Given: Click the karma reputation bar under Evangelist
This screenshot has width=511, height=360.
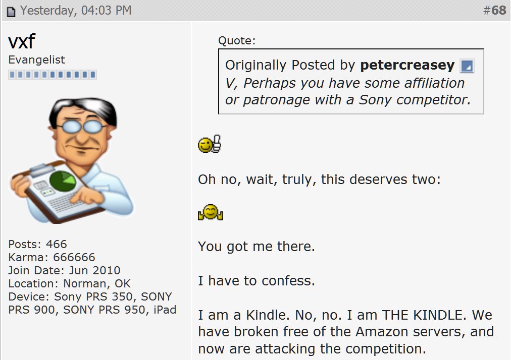Looking at the screenshot, I should [53, 75].
